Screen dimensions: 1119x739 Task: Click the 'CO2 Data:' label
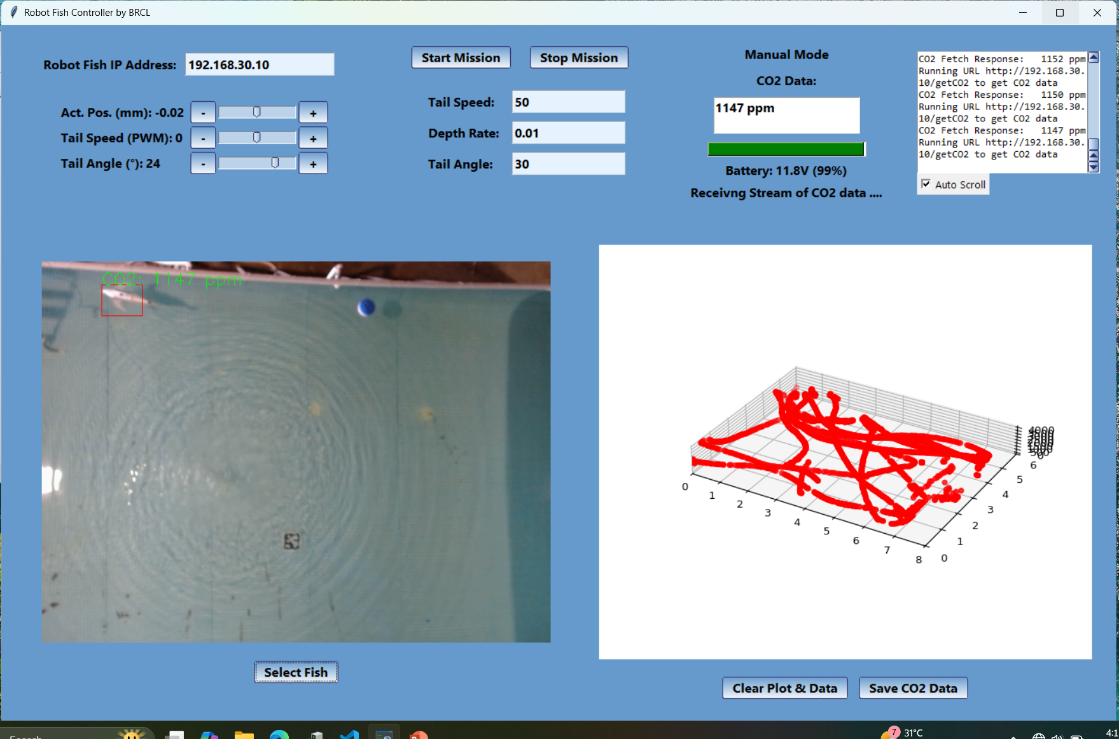click(786, 81)
